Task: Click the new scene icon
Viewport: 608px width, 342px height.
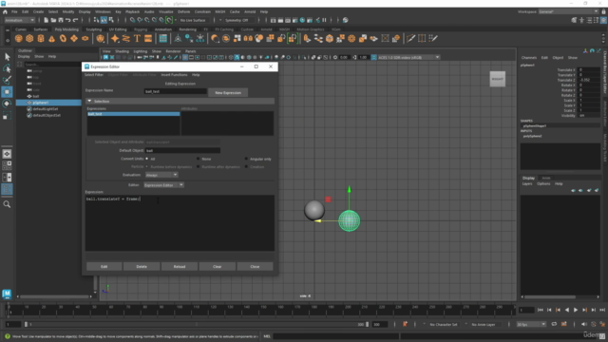Action: (46, 20)
